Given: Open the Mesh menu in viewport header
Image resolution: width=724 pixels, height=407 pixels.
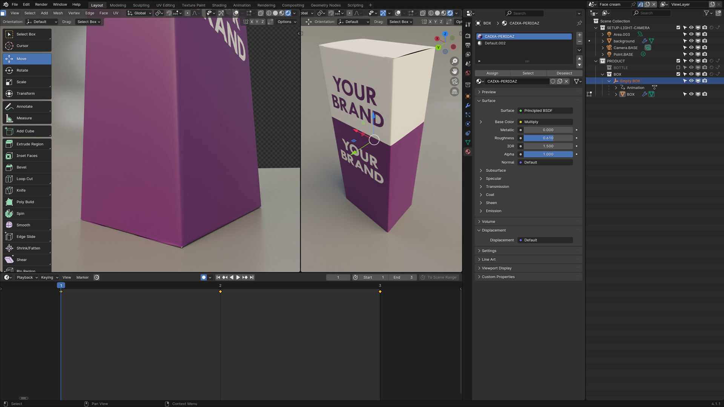Looking at the screenshot, I should pyautogui.click(x=58, y=13).
